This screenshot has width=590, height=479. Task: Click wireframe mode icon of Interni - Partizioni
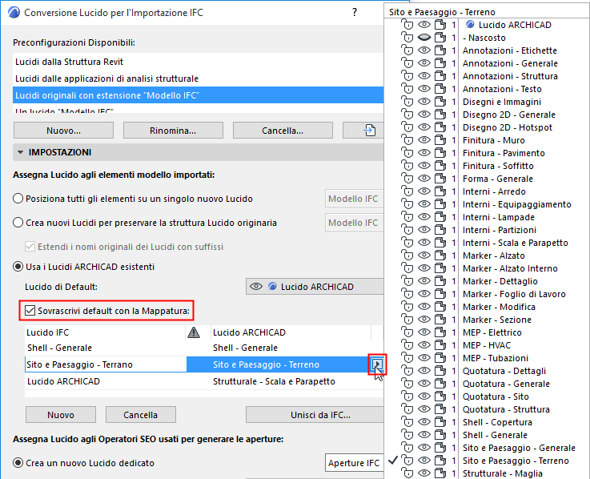click(x=440, y=229)
